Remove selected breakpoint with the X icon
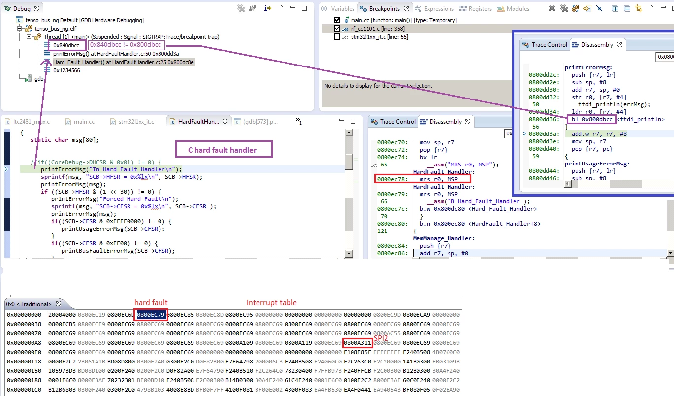This screenshot has height=396, width=674. (552, 9)
